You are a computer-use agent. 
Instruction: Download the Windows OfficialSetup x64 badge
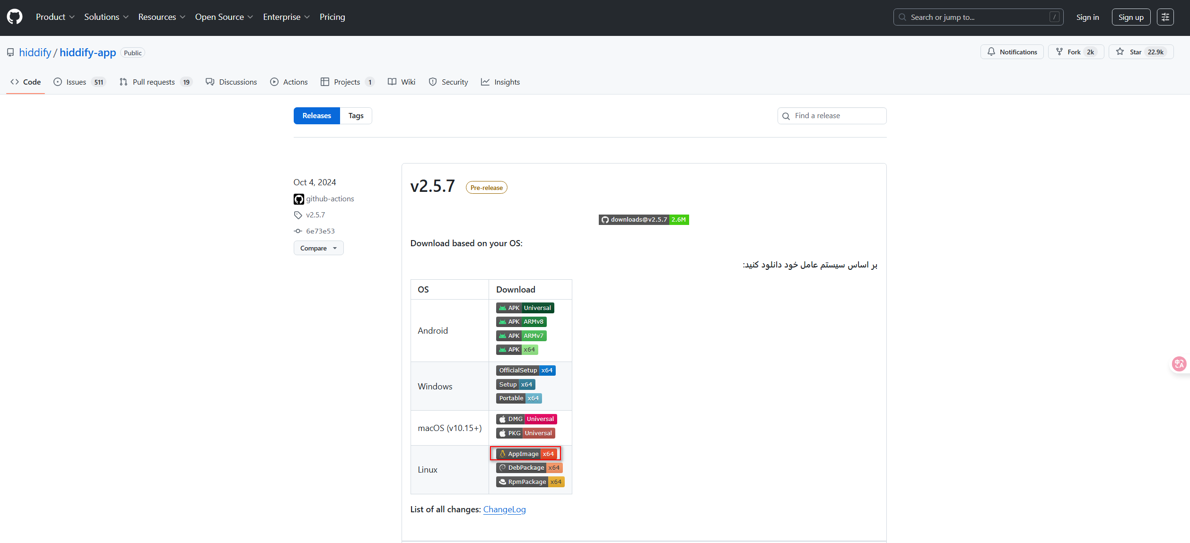(x=526, y=371)
